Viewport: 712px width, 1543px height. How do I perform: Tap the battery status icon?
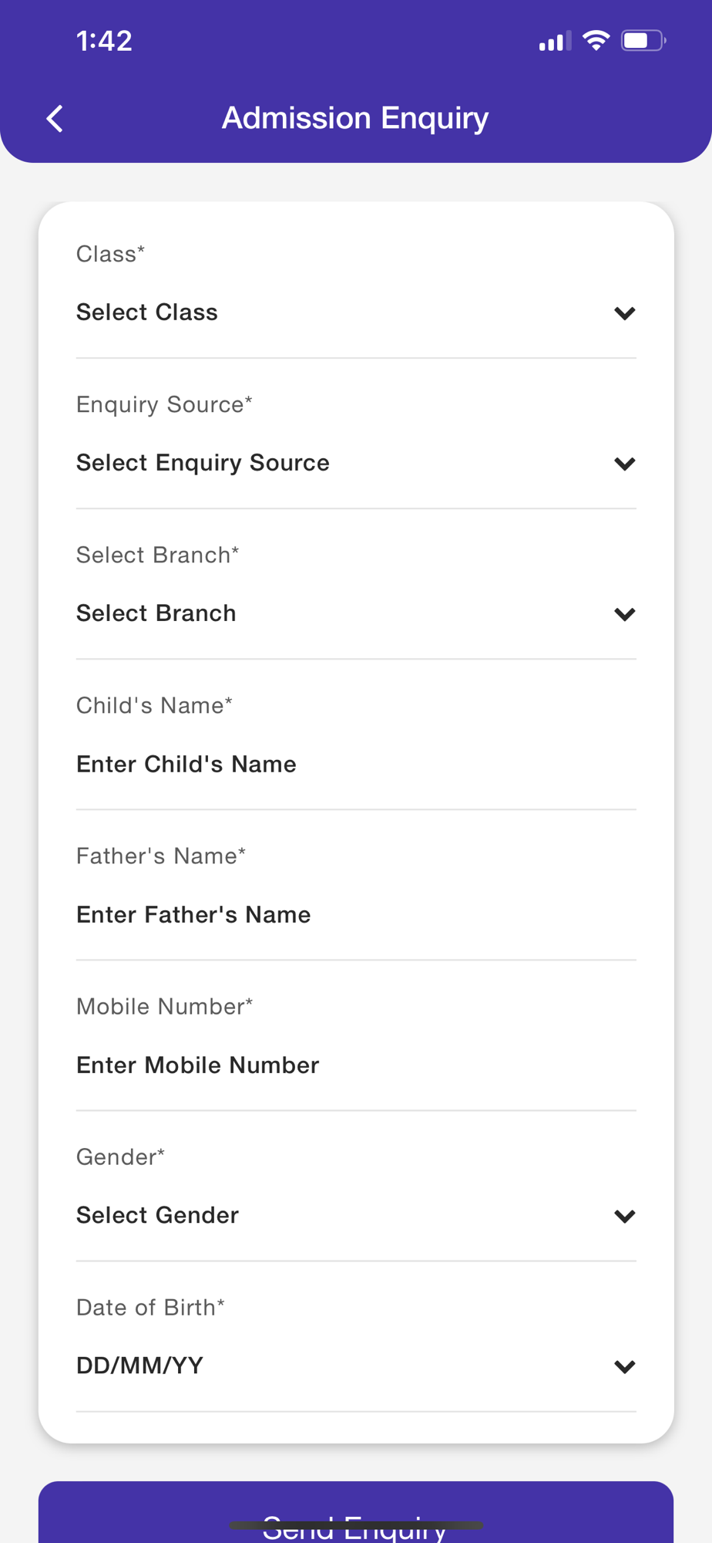coord(643,41)
